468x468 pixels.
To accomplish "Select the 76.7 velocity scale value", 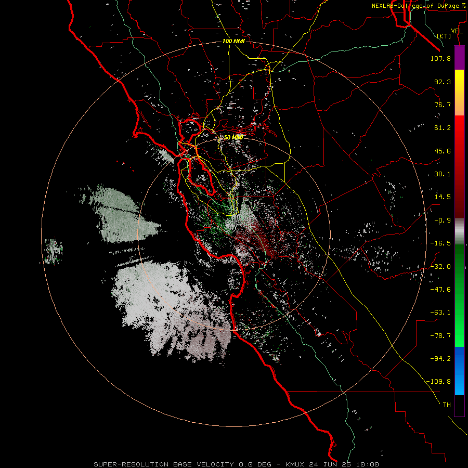I will [443, 105].
